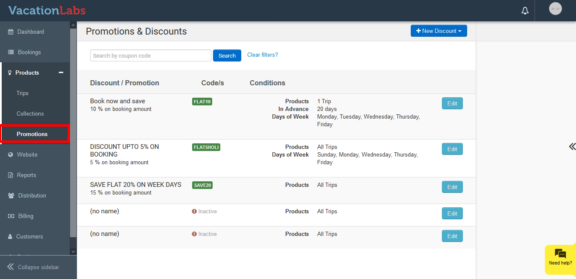Click the Clear filters link
Screen dimensions: 576x279
[x=262, y=55]
